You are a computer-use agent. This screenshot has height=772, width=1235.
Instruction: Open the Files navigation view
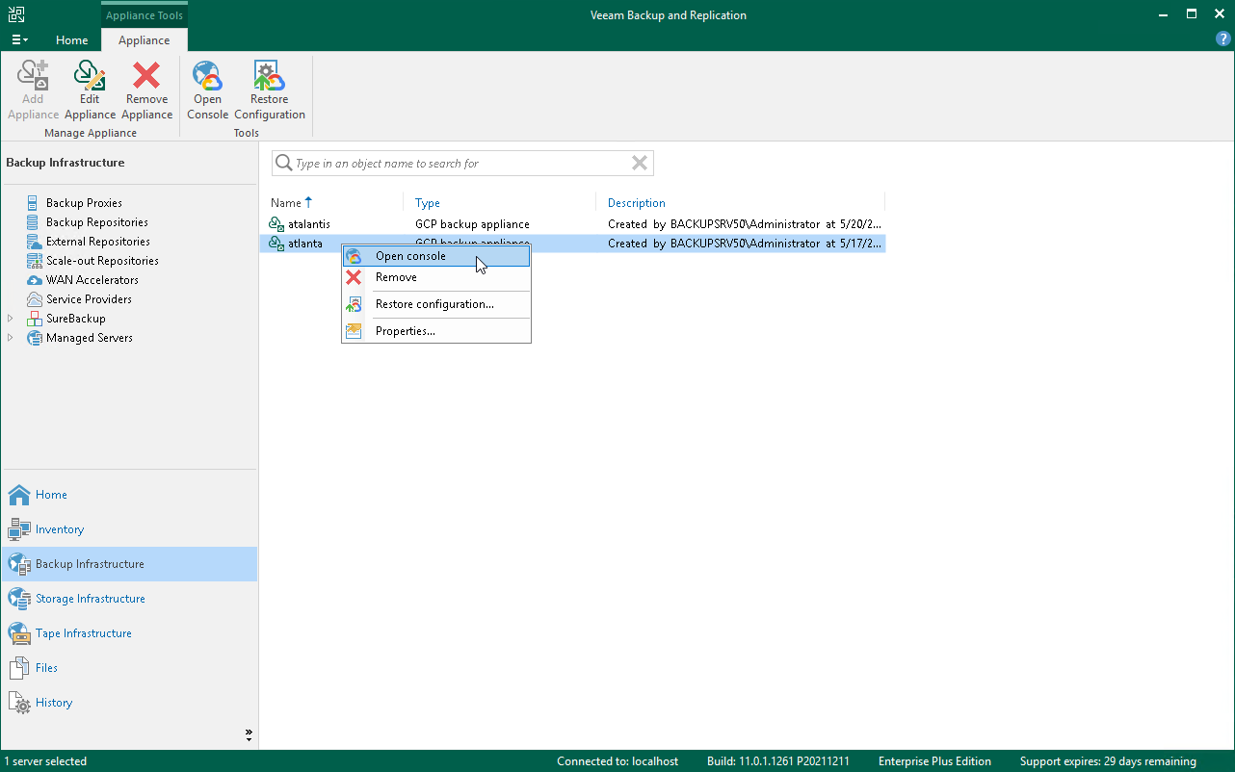129,668
